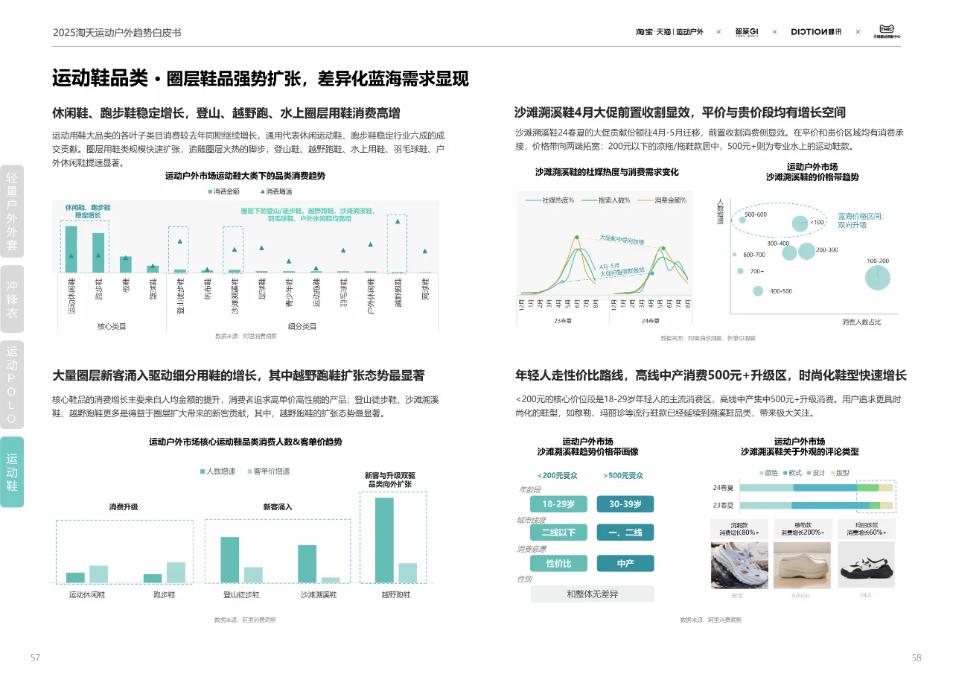Click the 沙滩溯溪鞋关于外观的评论类型 chart title
The height and width of the screenshot is (674, 953).
pyautogui.click(x=800, y=452)
